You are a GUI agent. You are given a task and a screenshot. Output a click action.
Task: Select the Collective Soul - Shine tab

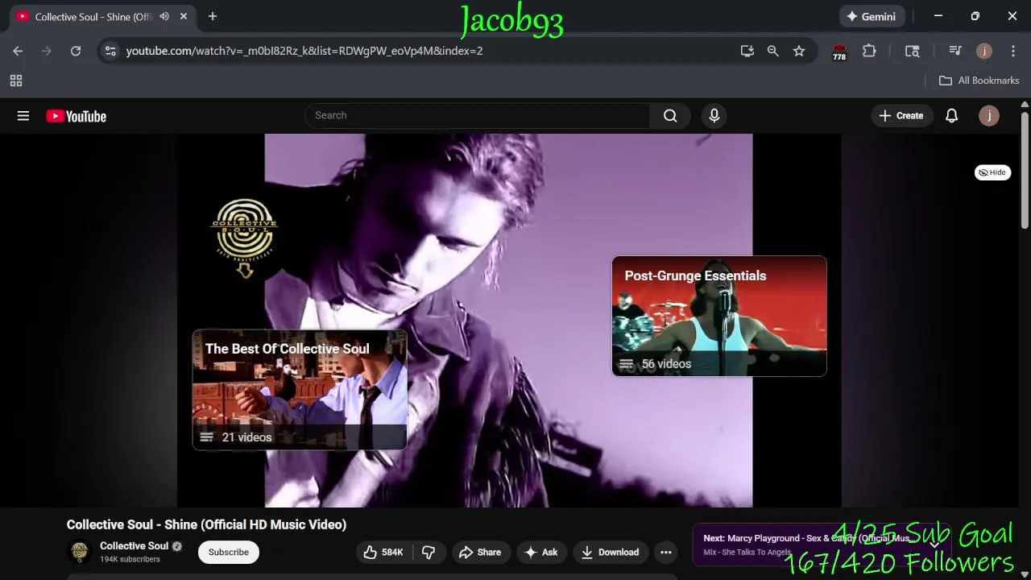93,17
